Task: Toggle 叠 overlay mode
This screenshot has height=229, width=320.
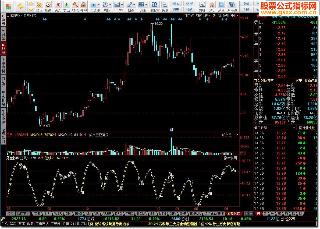Action: (x=214, y=15)
